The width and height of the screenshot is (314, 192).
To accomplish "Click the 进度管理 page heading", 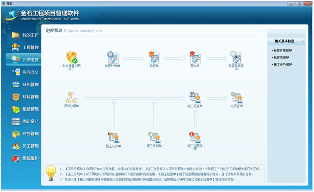I will 54,30.
